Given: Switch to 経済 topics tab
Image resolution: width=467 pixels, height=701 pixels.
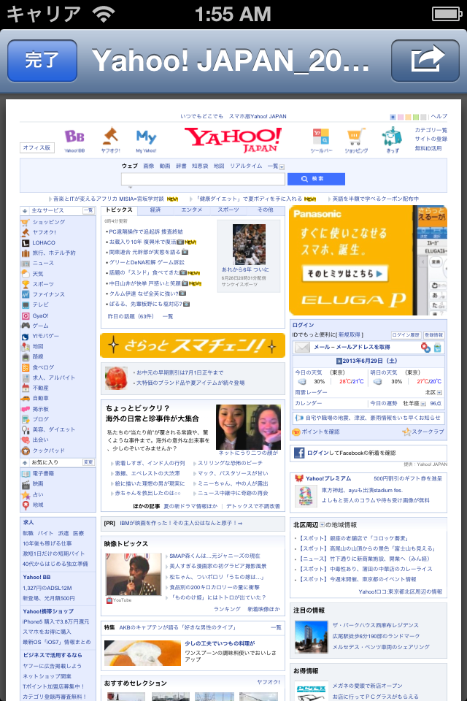Looking at the screenshot, I should pos(155,210).
